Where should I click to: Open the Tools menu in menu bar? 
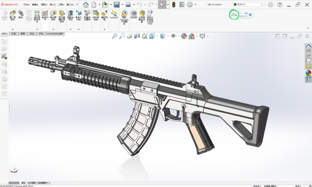(61, 5)
